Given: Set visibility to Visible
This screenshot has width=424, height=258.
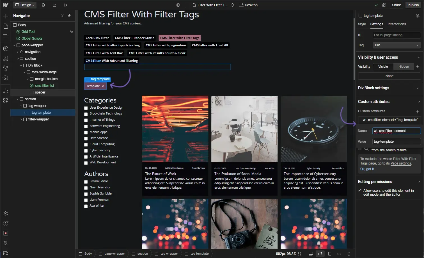Looking at the screenshot, I should tap(383, 67).
